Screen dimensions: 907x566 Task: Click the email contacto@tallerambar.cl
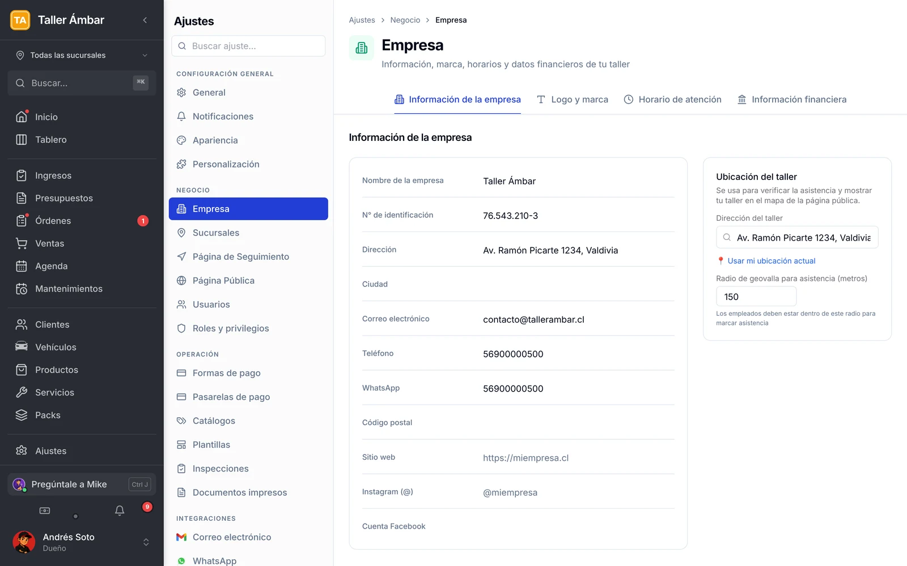click(533, 319)
